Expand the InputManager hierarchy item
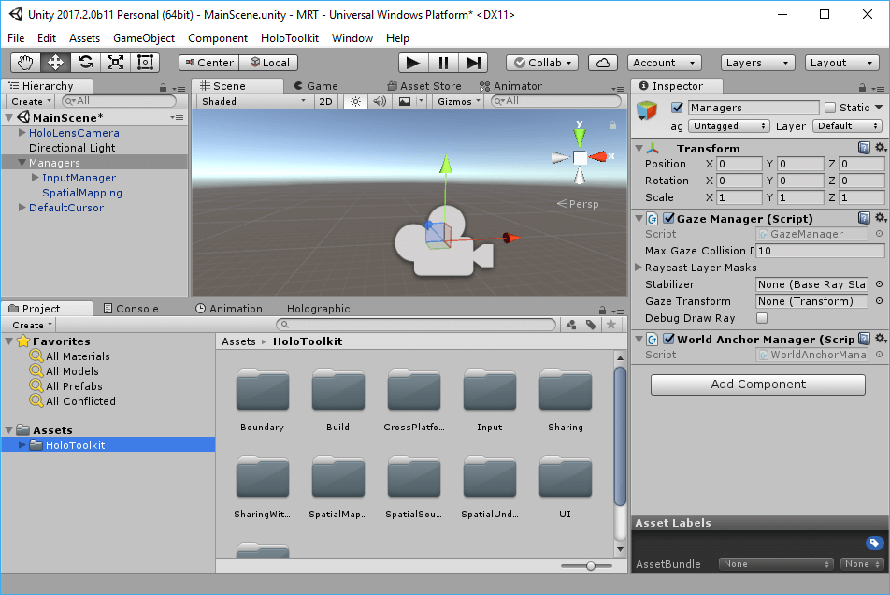This screenshot has width=890, height=595. click(x=36, y=178)
